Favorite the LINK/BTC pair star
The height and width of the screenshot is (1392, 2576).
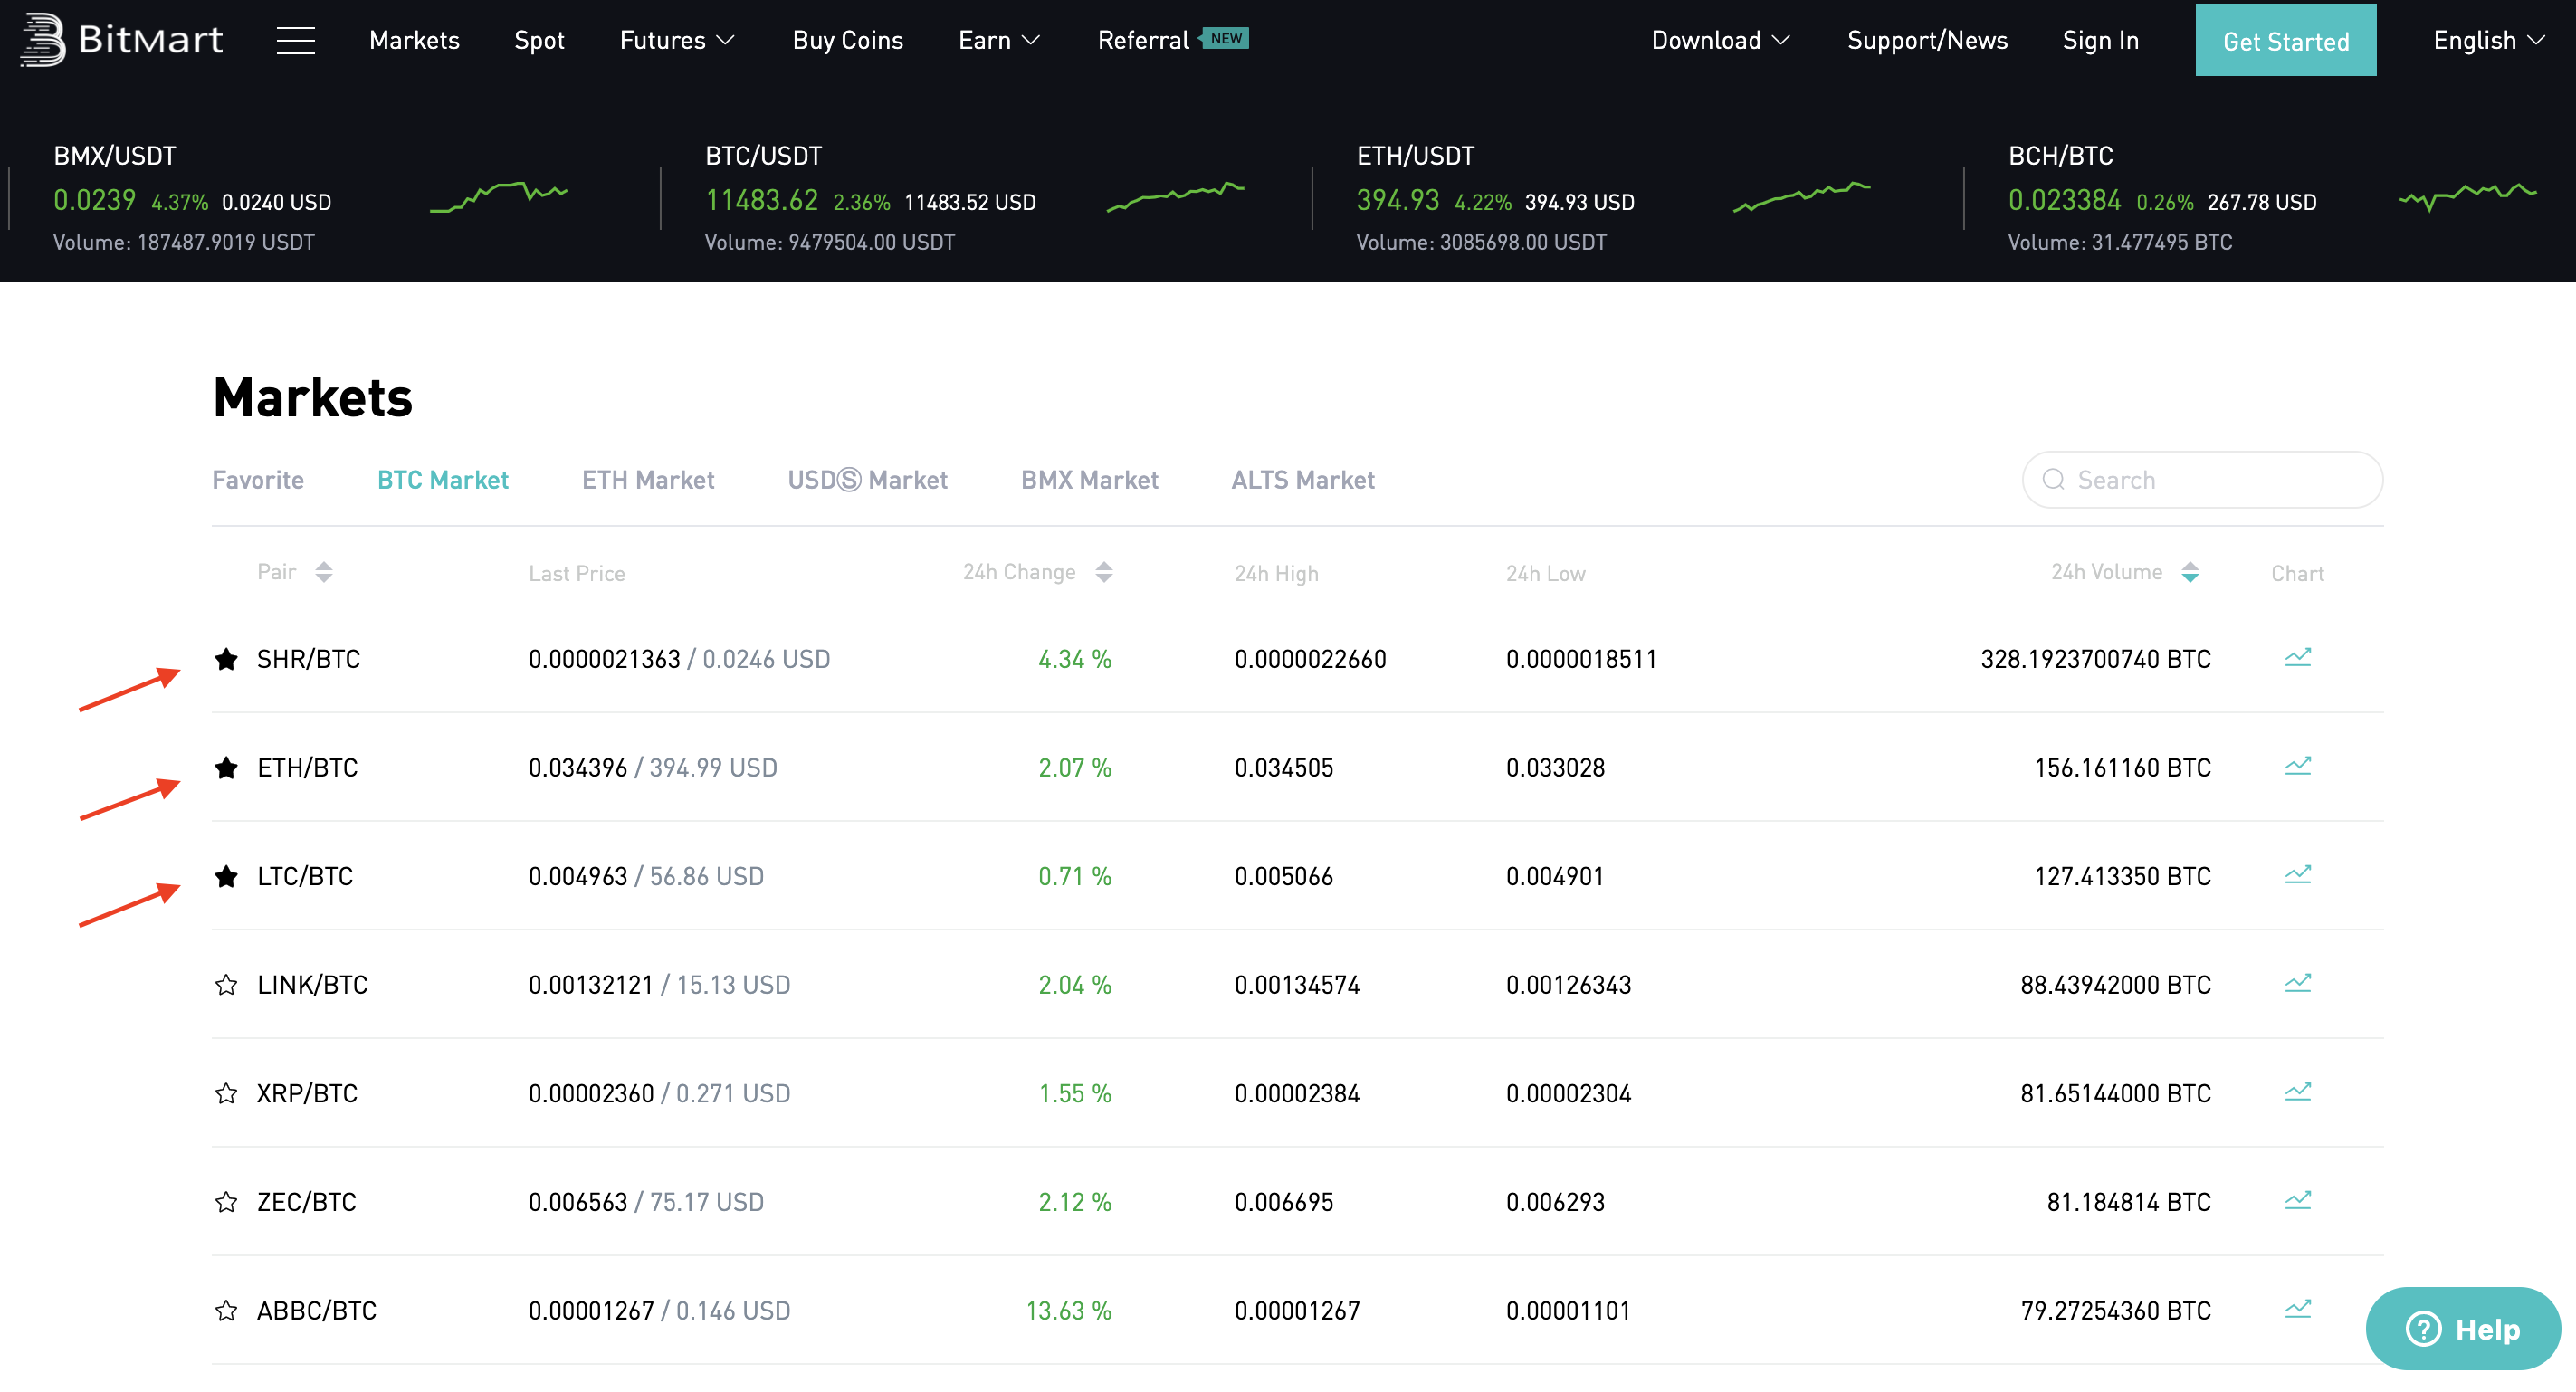tap(226, 985)
